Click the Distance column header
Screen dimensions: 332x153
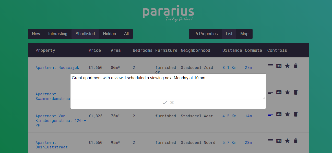click(232, 50)
